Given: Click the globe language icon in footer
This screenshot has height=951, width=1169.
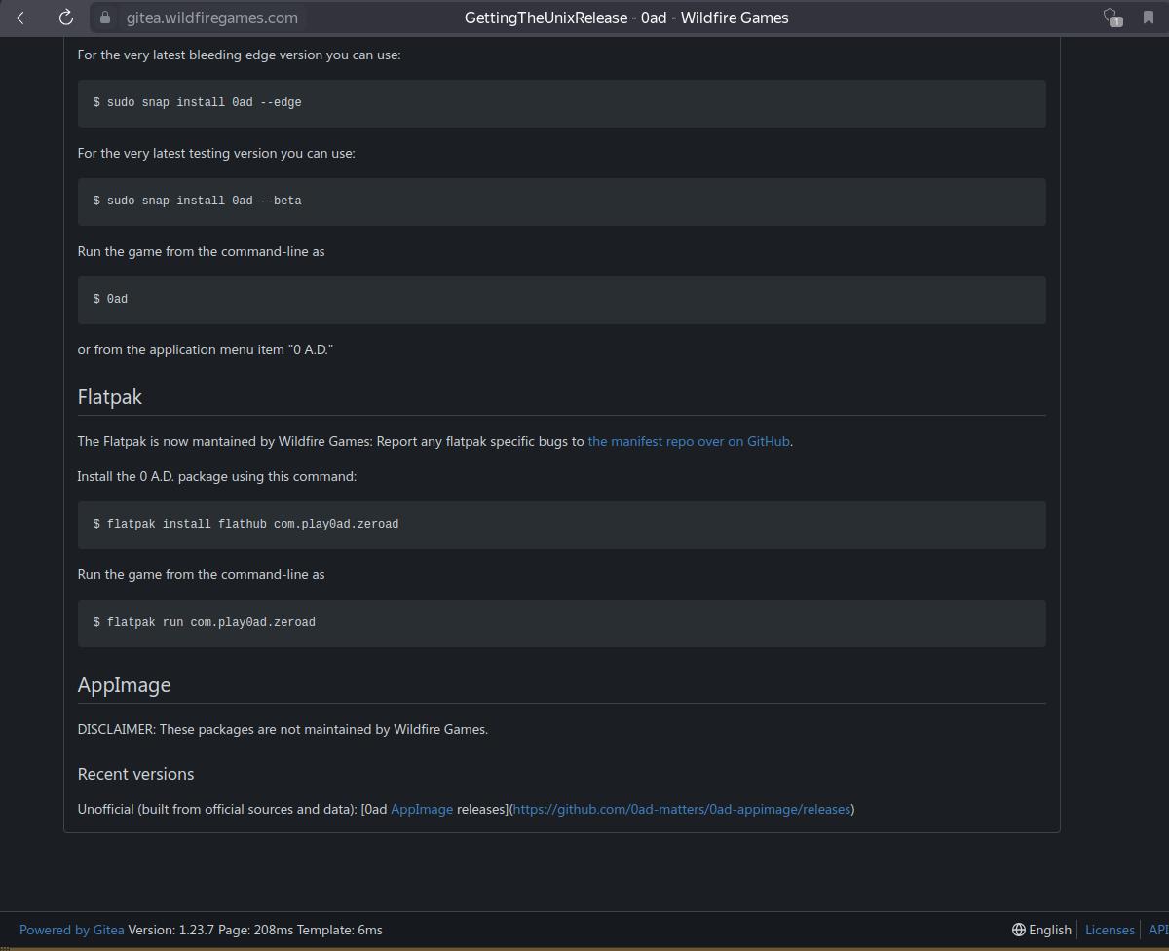Looking at the screenshot, I should pos(1019,930).
